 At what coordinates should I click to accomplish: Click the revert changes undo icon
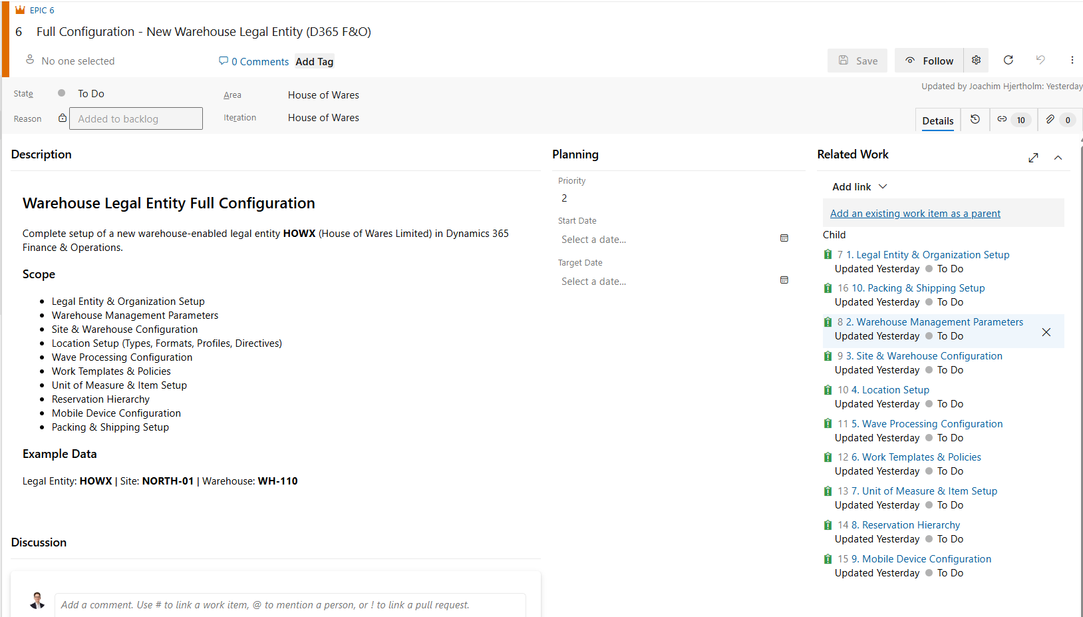click(1040, 61)
